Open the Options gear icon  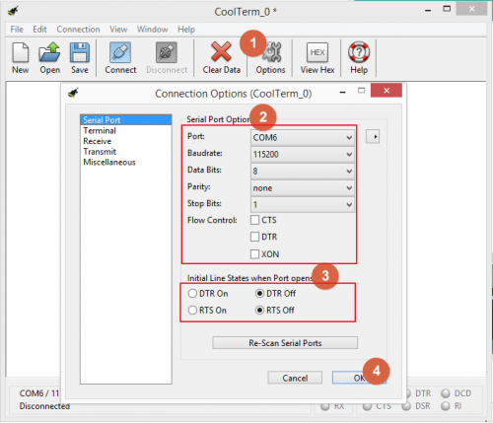click(x=271, y=52)
